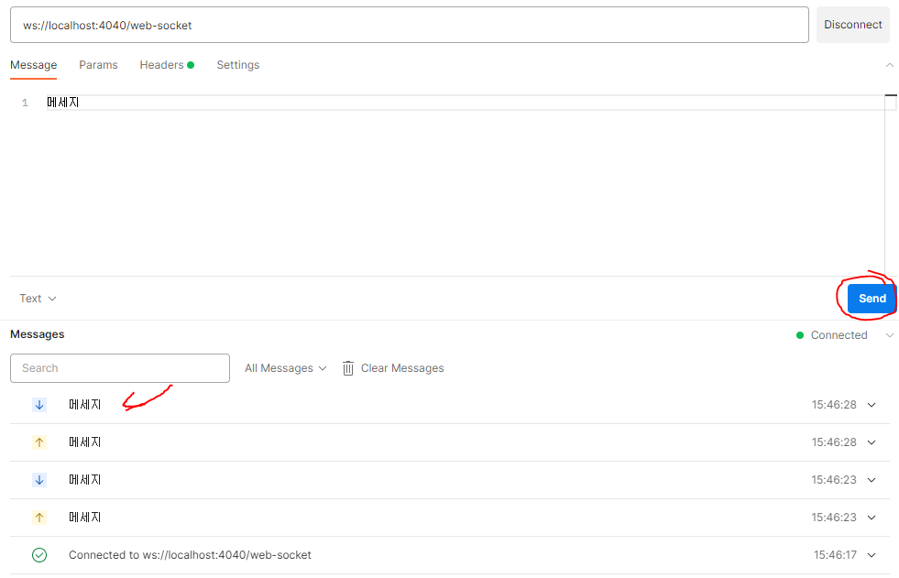Click the Connected status label

point(839,335)
